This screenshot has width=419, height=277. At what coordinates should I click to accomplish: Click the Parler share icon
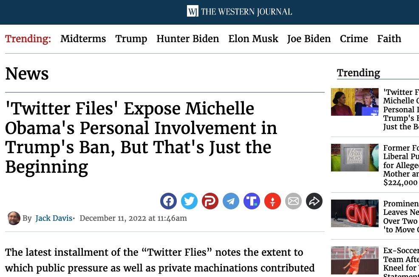tap(210, 201)
